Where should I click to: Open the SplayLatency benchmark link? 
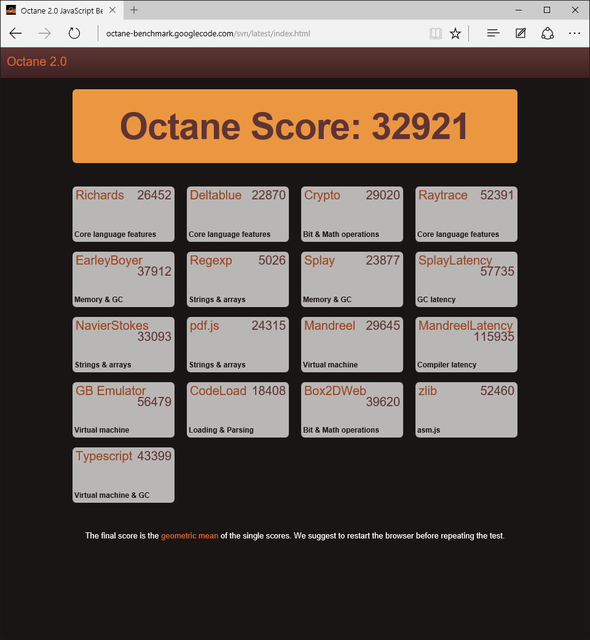click(x=455, y=260)
